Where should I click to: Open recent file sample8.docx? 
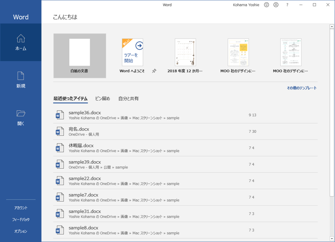(185, 230)
